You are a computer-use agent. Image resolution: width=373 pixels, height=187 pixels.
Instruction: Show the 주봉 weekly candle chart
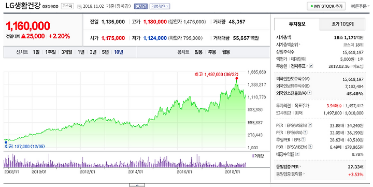point(212,52)
